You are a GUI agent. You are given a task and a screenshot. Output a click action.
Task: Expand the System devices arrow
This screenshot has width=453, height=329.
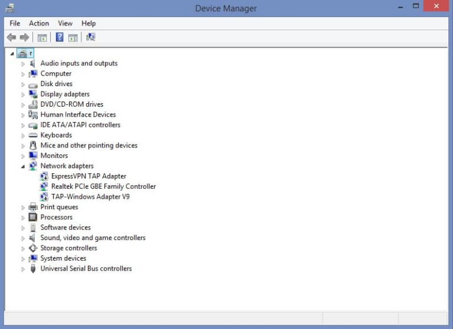click(x=23, y=259)
